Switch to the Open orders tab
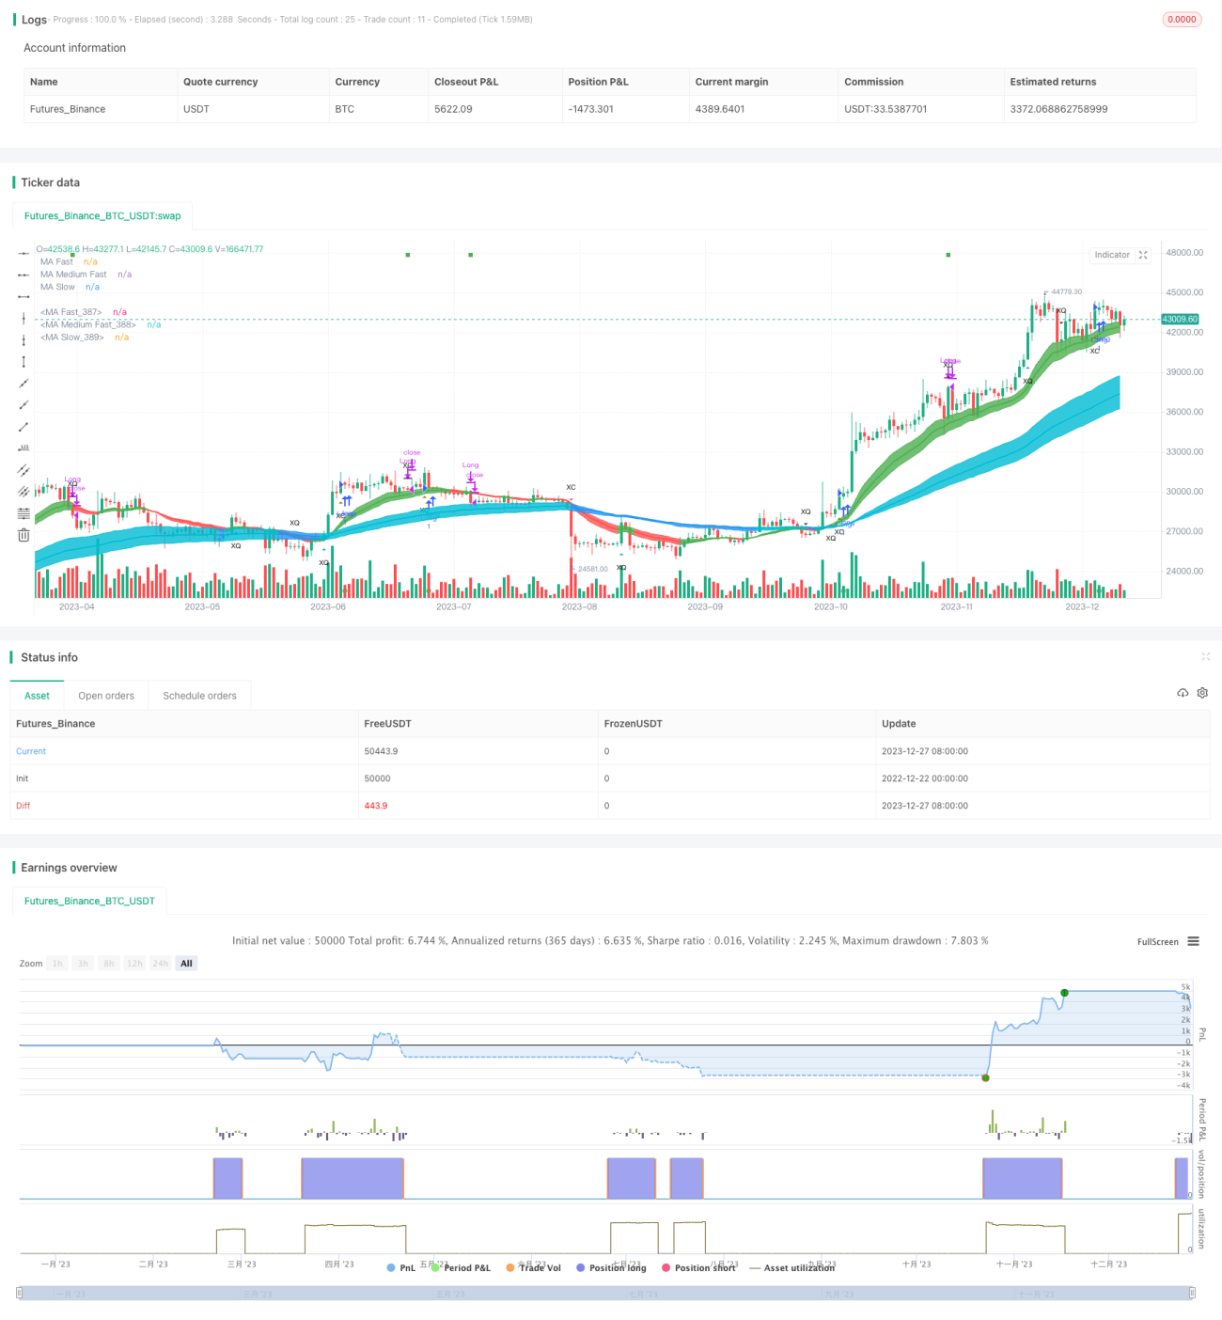This screenshot has width=1222, height=1320. 106,696
